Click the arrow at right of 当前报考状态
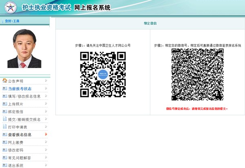The image size is (245, 168). tap(46, 88)
